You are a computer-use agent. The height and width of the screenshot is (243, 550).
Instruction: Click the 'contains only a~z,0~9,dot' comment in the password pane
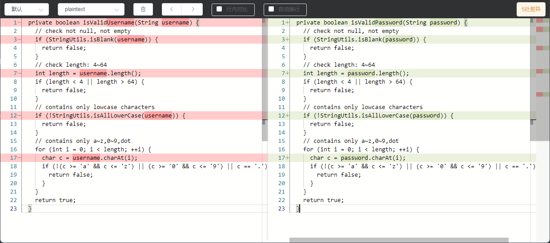[351, 141]
